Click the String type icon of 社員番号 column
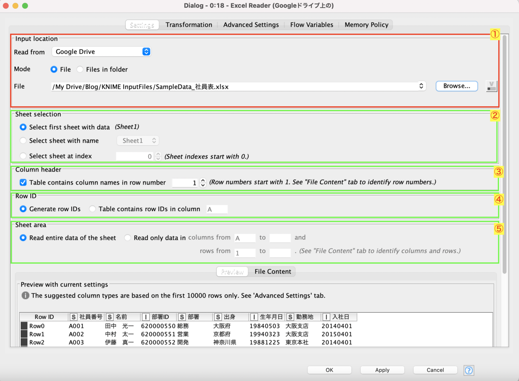The width and height of the screenshot is (519, 381). click(74, 317)
